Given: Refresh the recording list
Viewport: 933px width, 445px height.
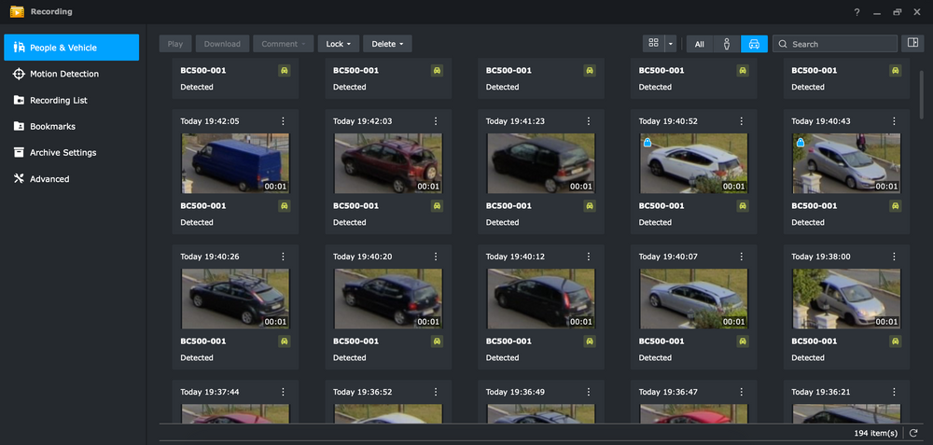Looking at the screenshot, I should tap(914, 433).
